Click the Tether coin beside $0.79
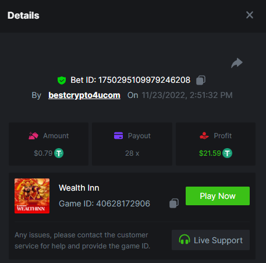Screen dimensions: 266x263 click(x=59, y=153)
